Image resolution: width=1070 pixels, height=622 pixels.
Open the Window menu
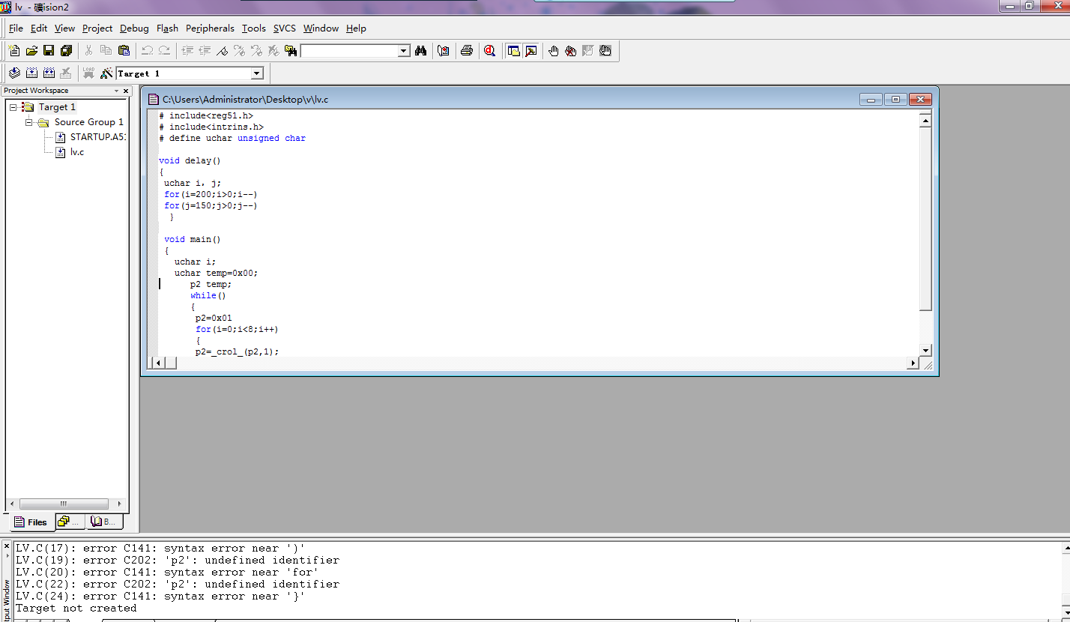[x=321, y=28]
